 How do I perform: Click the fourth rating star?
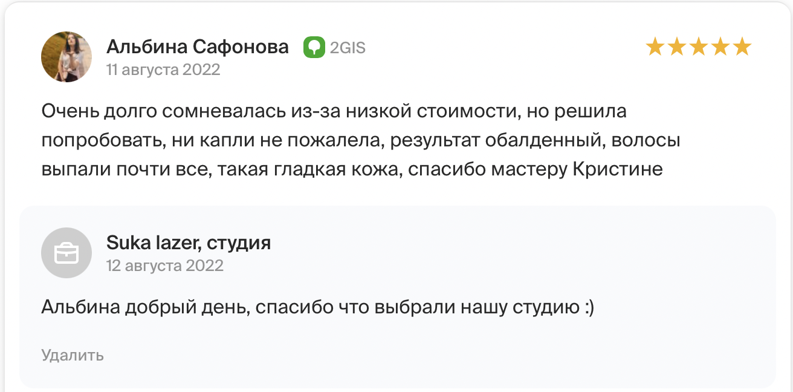pos(720,47)
